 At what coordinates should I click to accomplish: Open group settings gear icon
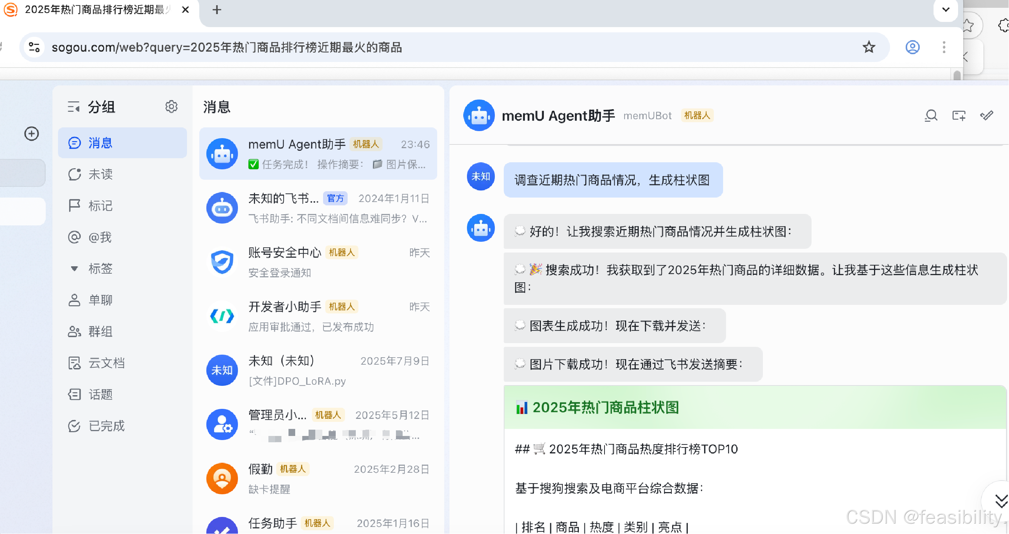point(171,107)
